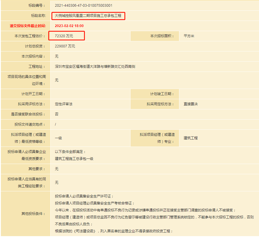Click the 直接票决 bid determination value

click(191, 104)
